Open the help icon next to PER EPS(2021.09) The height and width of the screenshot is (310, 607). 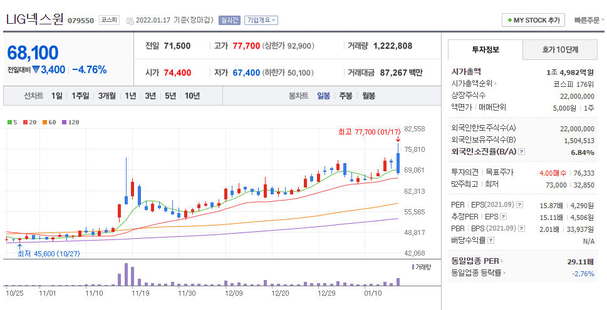coord(520,204)
